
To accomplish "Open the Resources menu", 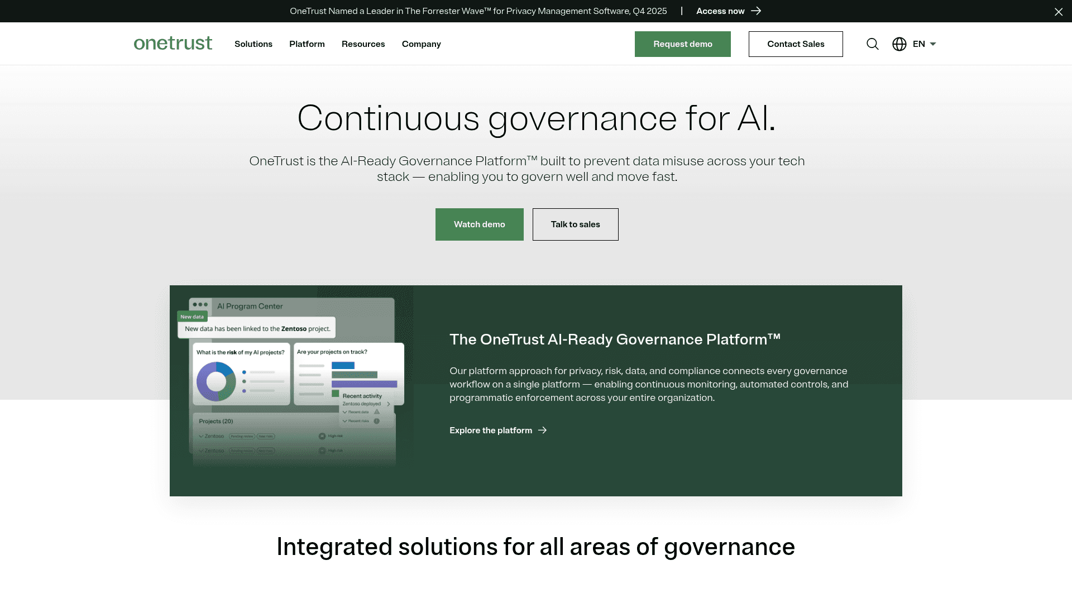I will click(x=363, y=44).
